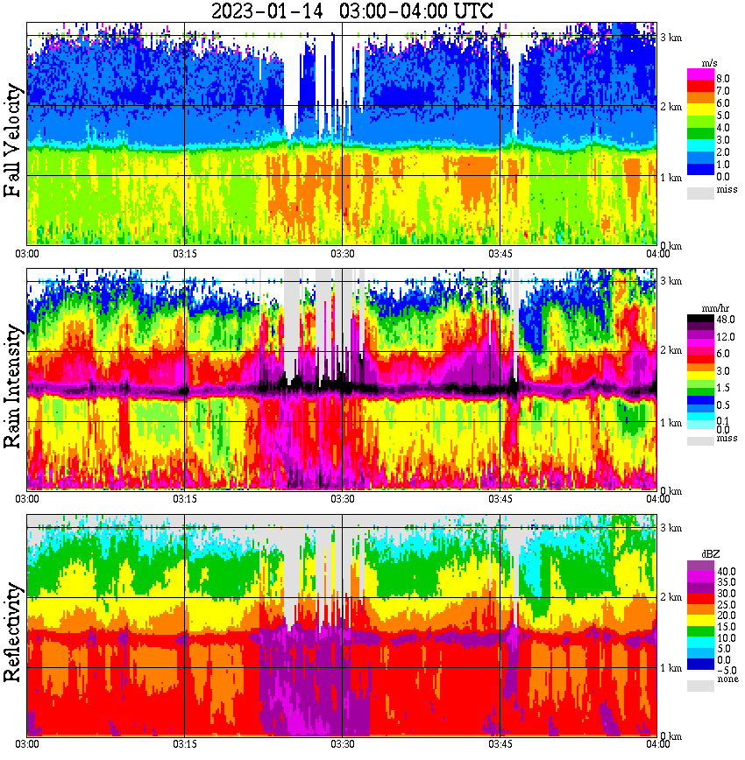Click the Rain Intensity axis label
Screen dimensions: 745x760
[12, 386]
